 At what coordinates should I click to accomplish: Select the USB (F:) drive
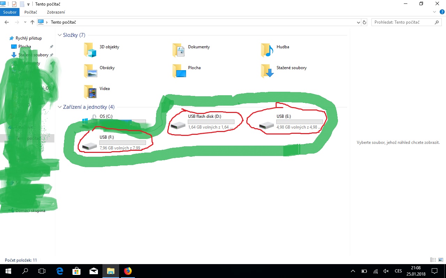click(114, 143)
